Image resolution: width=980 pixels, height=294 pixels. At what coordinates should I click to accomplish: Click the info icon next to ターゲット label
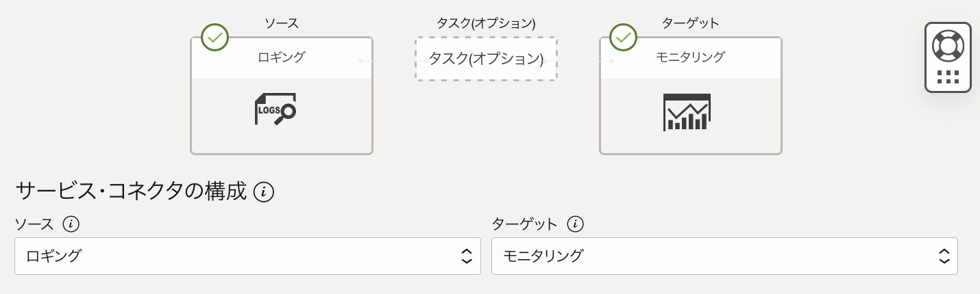(x=576, y=224)
